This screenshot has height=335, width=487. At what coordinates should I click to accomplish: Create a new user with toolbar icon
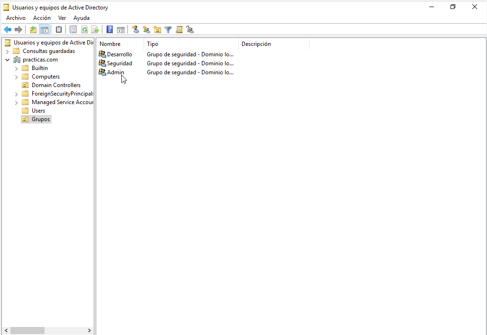135,30
